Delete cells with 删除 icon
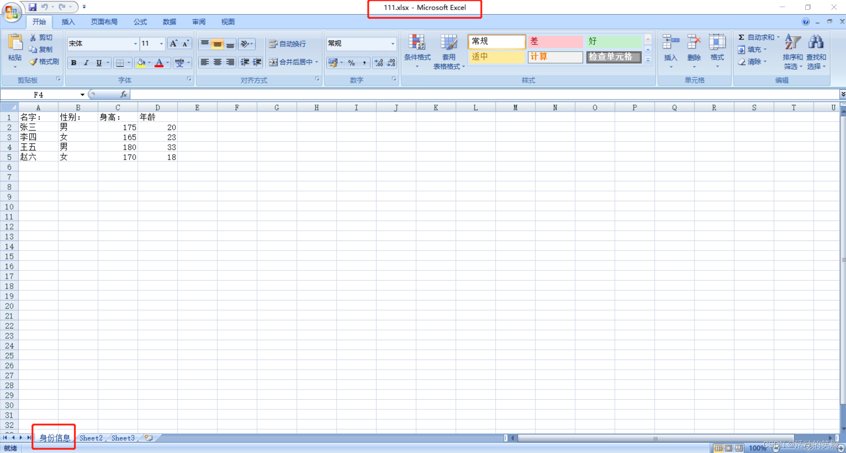846x453 pixels. (694, 52)
